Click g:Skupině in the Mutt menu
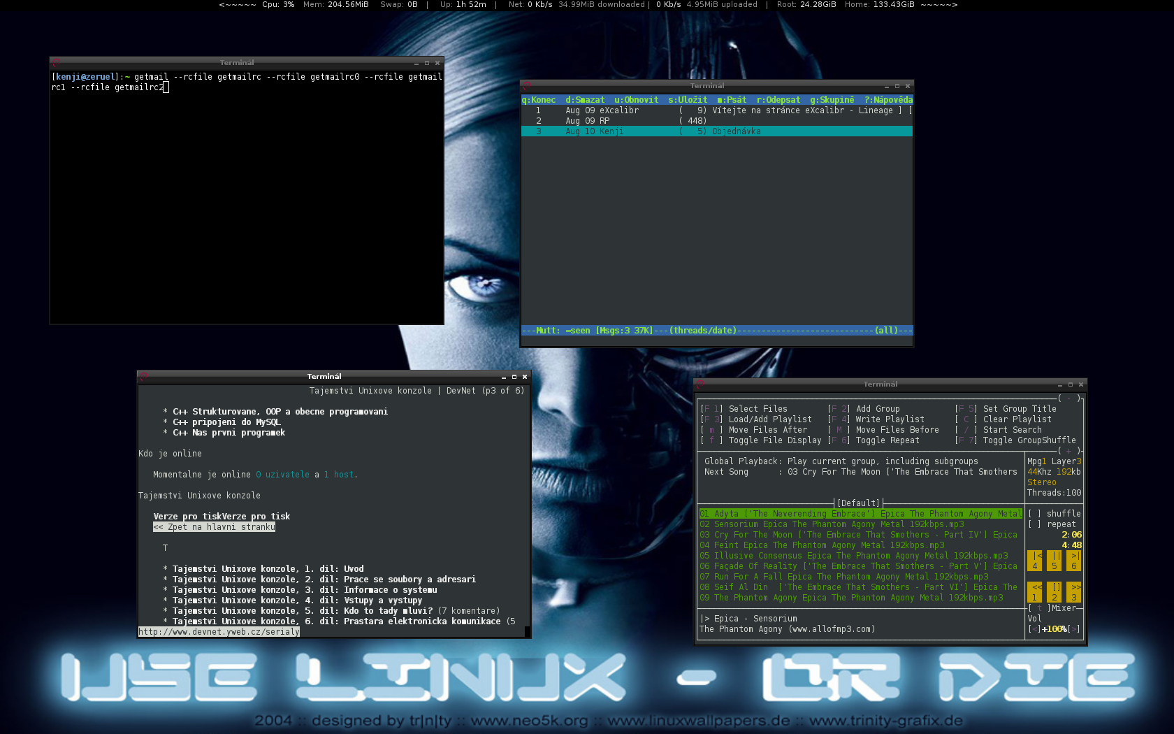 832,100
